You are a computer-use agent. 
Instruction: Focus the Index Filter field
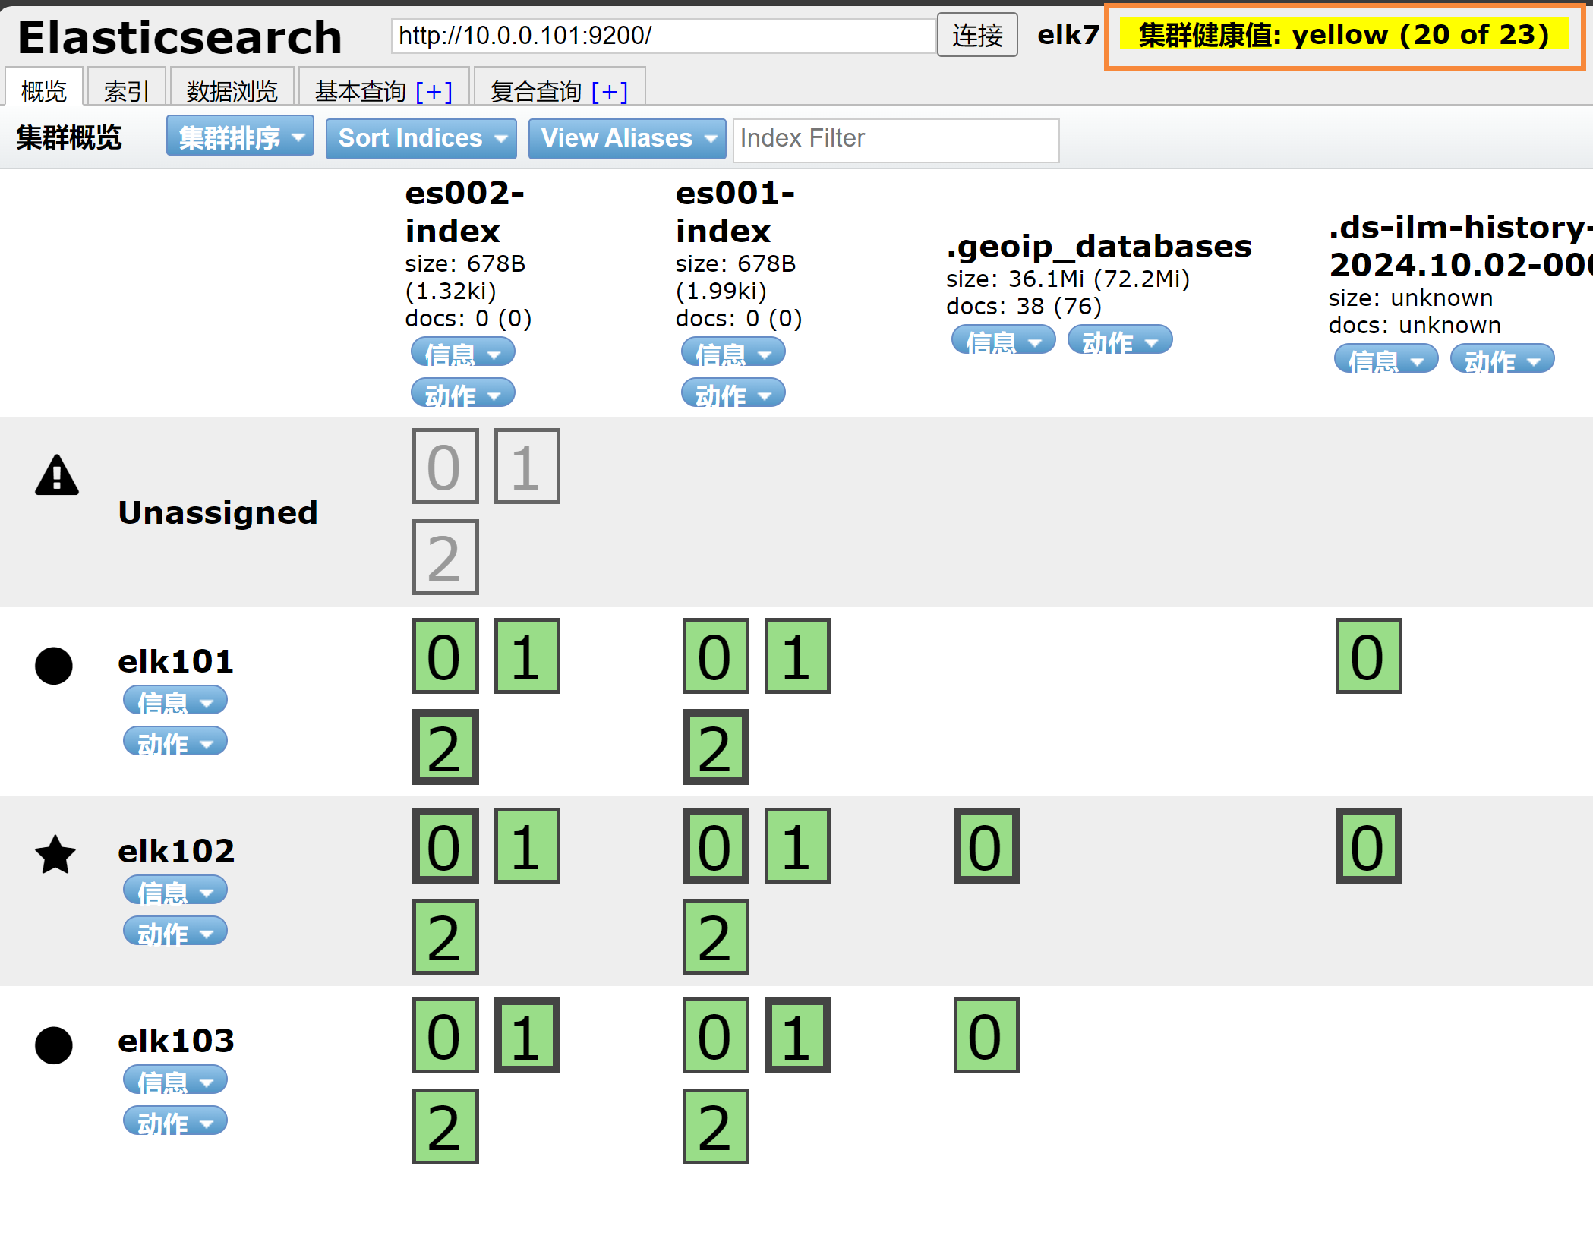[896, 139]
